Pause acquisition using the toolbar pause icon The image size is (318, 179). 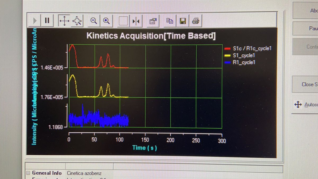pyautogui.click(x=47, y=20)
